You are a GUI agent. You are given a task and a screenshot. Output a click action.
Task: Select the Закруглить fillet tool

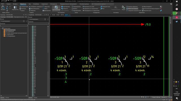pos(46,7)
